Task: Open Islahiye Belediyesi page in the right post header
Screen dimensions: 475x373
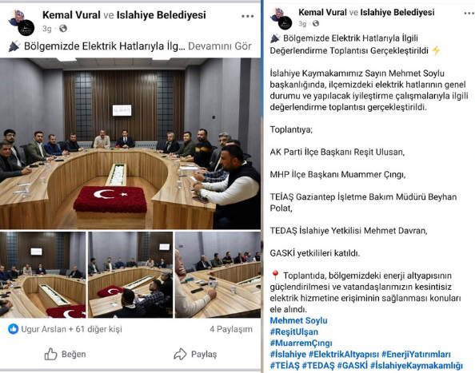Action: [397, 13]
